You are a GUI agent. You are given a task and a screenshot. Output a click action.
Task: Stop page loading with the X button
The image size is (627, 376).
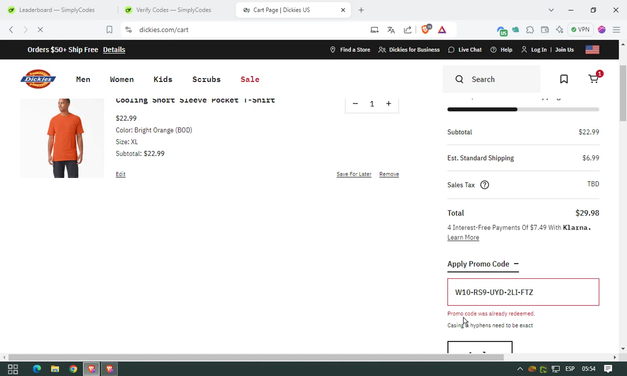(41, 30)
